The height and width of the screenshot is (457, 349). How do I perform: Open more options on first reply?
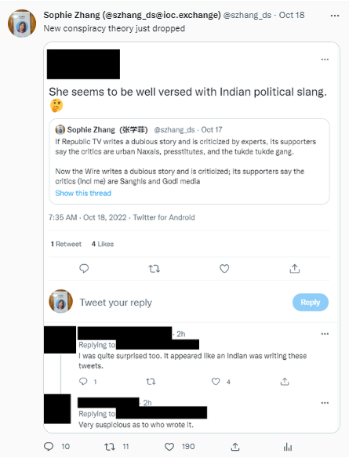325,334
